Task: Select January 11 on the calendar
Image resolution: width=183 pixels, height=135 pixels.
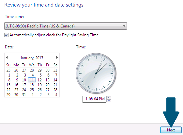Action: [32, 80]
